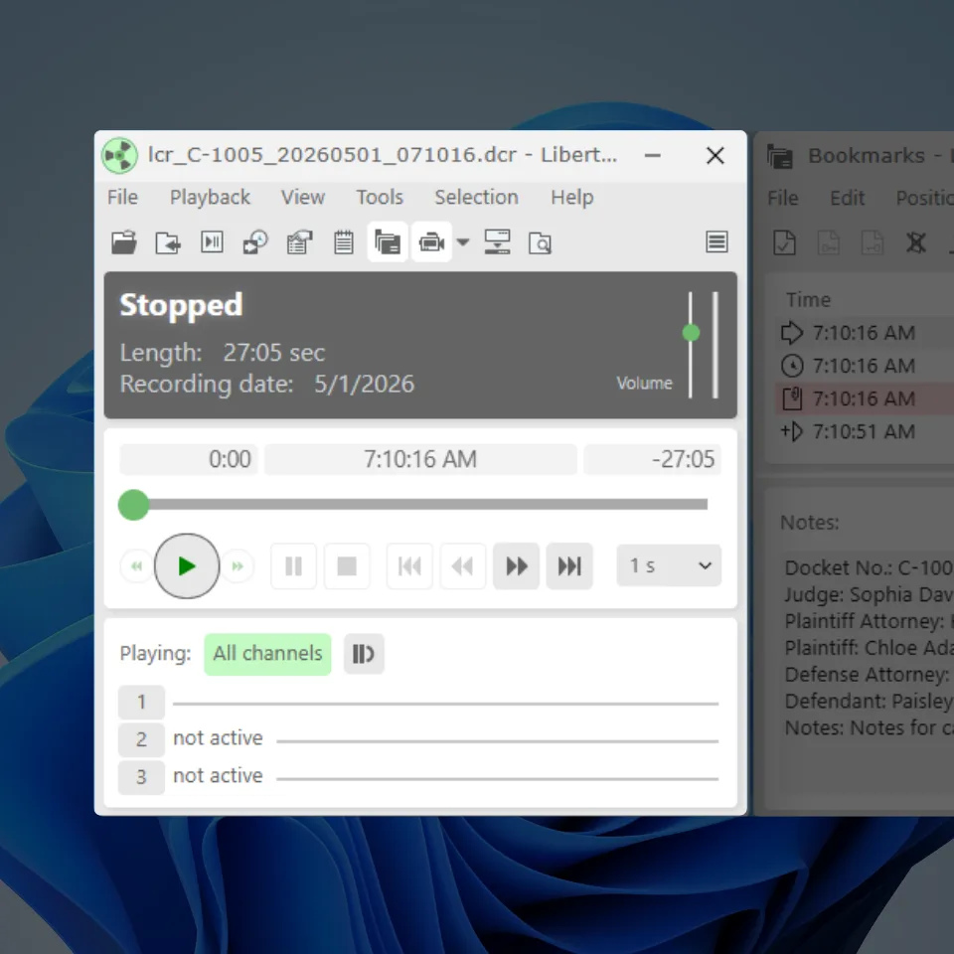954x954 pixels.
Task: Click the fast forward button
Action: tap(517, 566)
